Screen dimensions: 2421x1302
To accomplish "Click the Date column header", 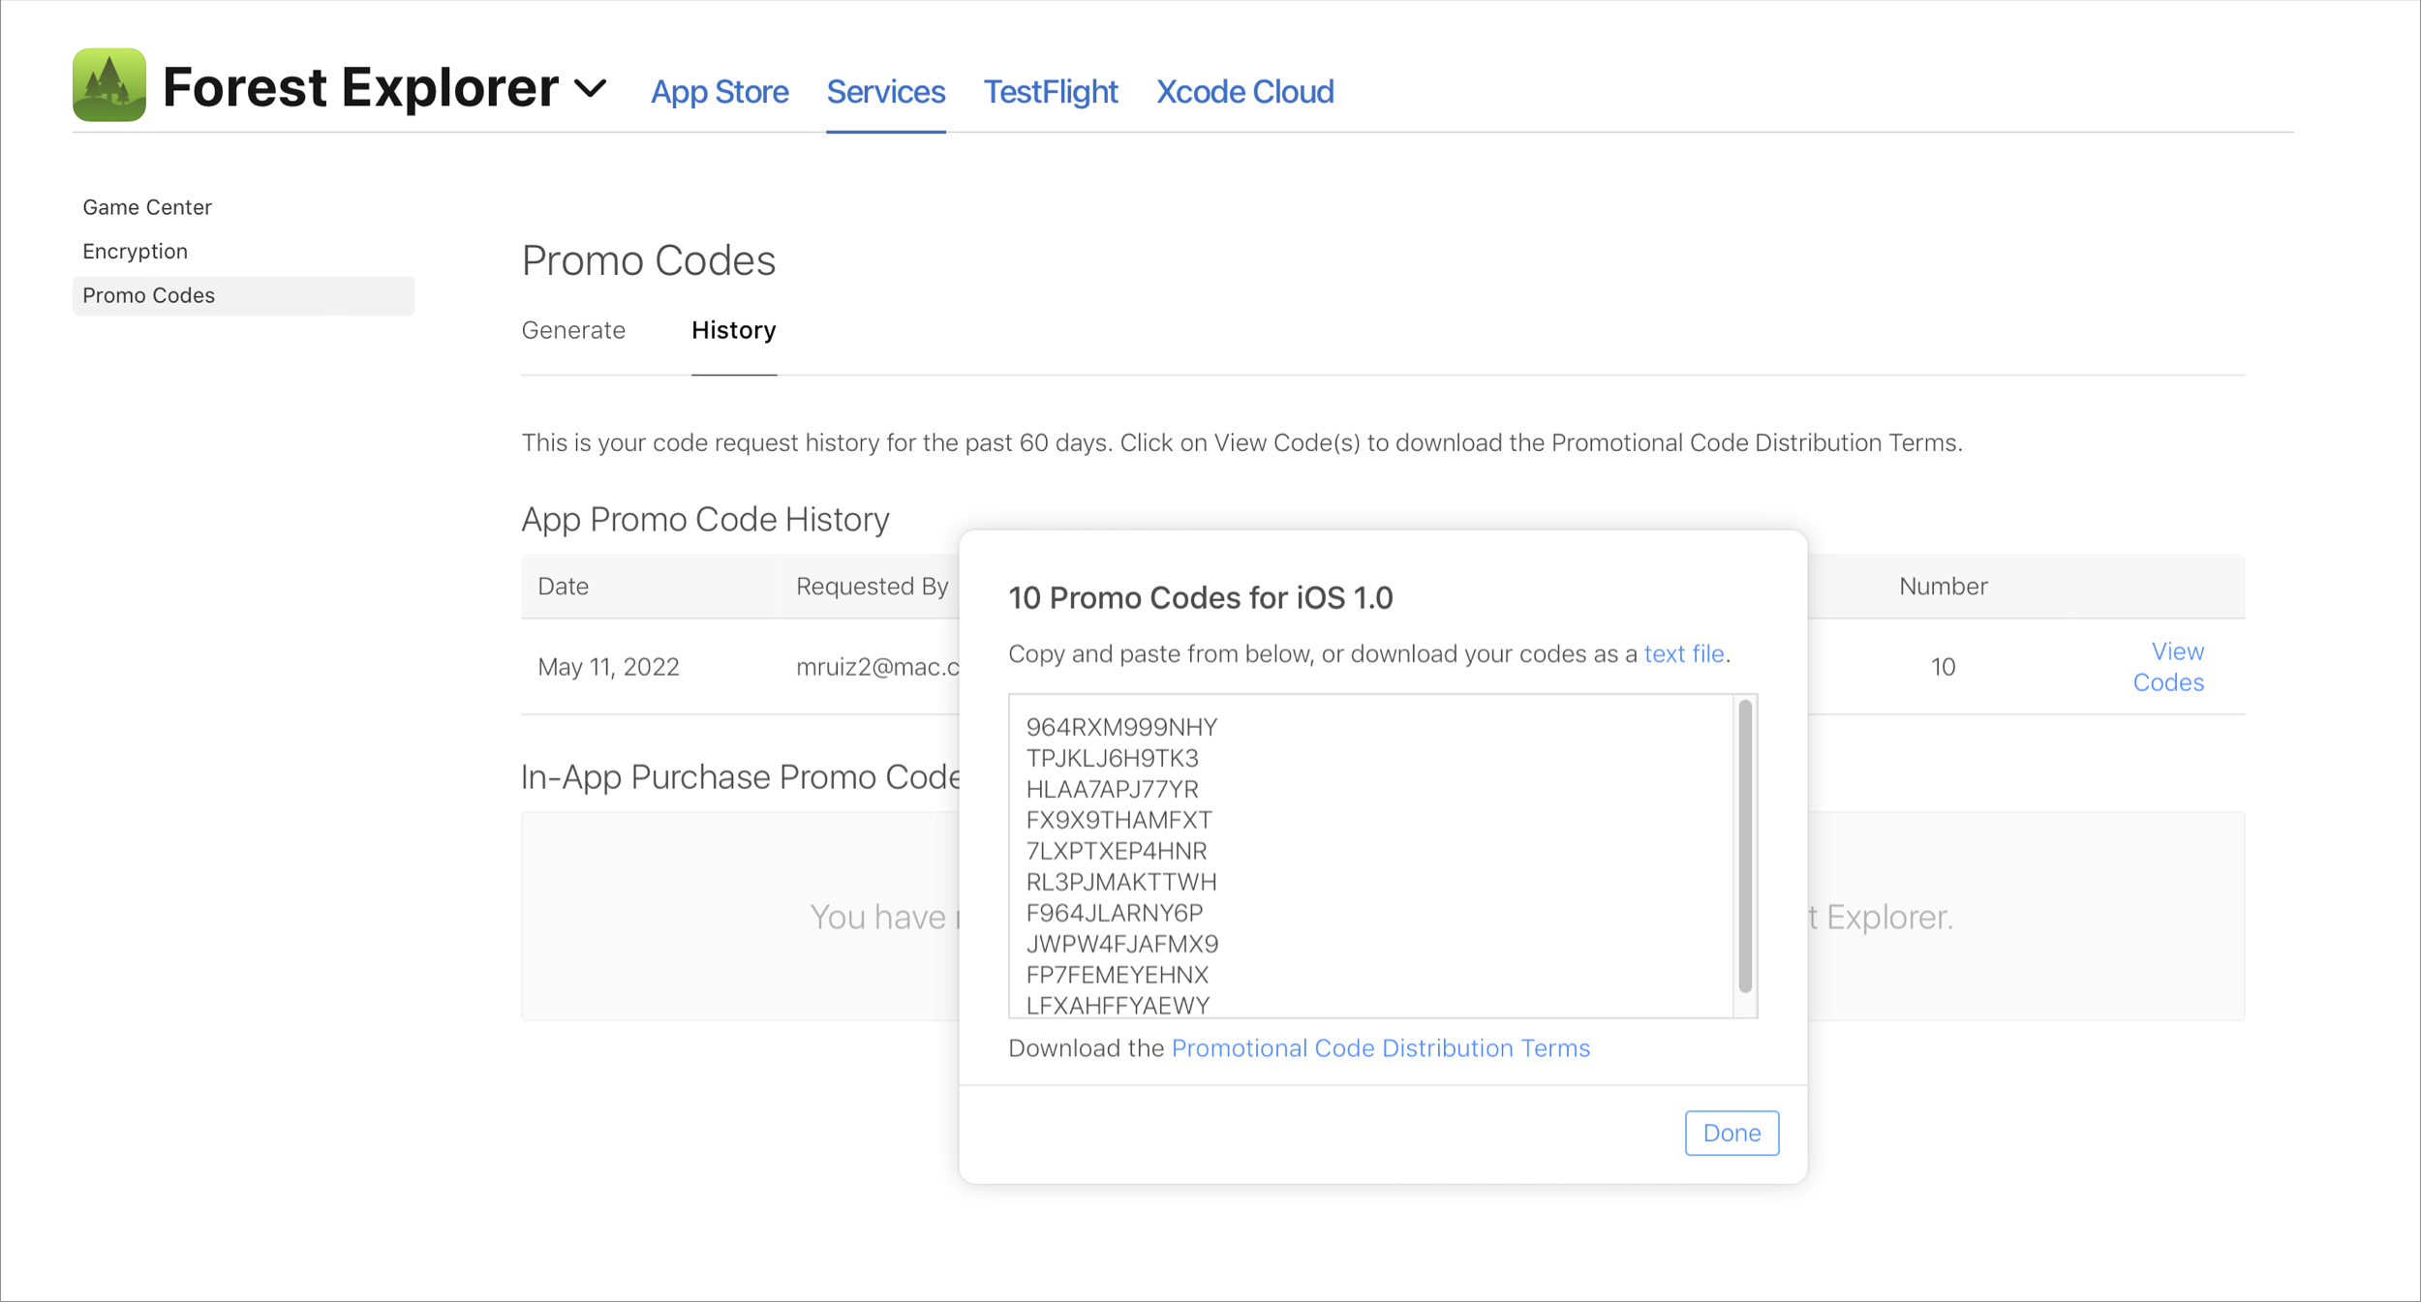I will pos(564,587).
